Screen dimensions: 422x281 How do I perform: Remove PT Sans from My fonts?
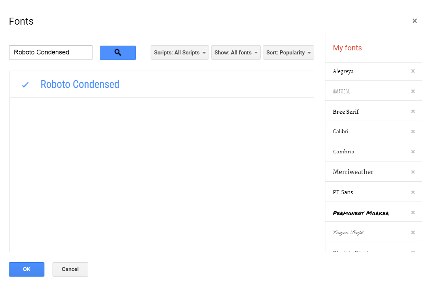[413, 192]
